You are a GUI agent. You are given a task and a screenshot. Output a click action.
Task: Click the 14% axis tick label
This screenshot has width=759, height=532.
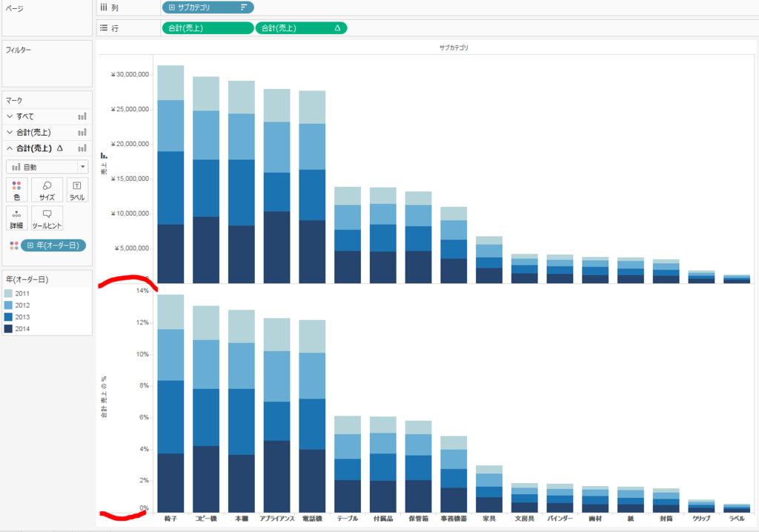coord(142,291)
